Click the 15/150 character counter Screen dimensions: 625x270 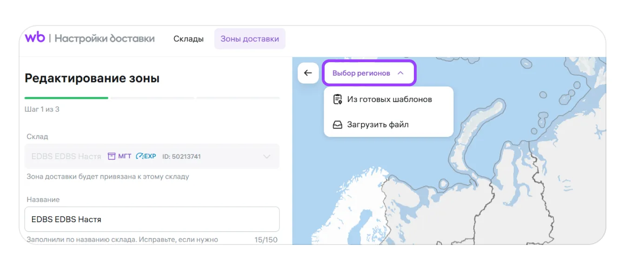click(266, 240)
